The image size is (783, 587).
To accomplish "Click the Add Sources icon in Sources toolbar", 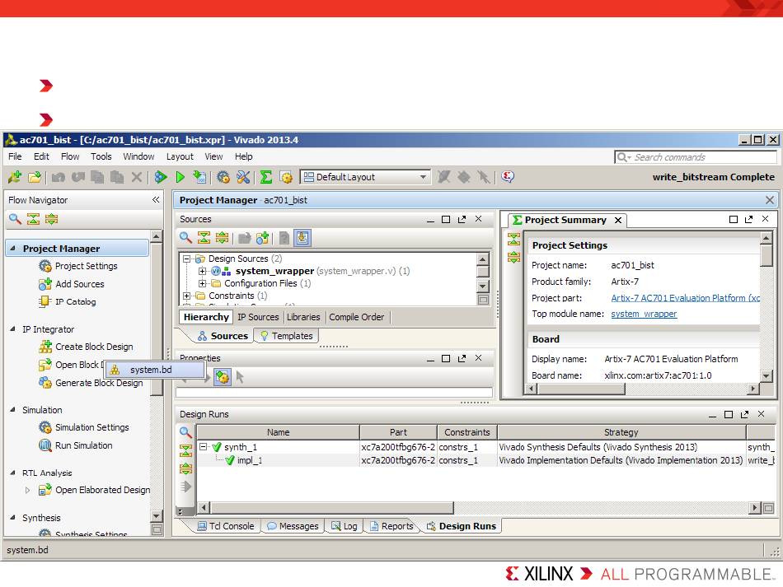I will tap(262, 238).
